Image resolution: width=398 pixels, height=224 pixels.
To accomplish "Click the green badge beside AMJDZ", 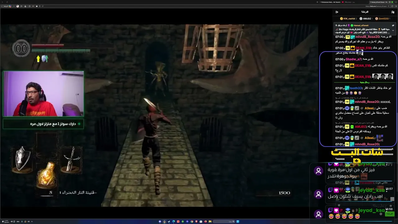I will pos(352,127).
